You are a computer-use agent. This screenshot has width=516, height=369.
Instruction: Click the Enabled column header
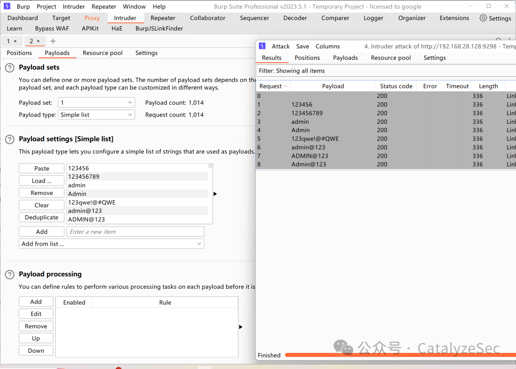74,303
